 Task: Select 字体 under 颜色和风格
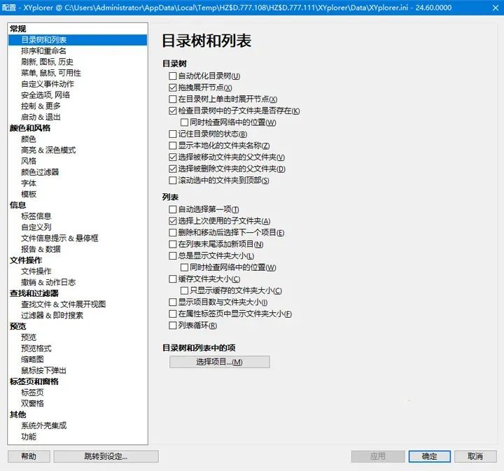(x=29, y=183)
